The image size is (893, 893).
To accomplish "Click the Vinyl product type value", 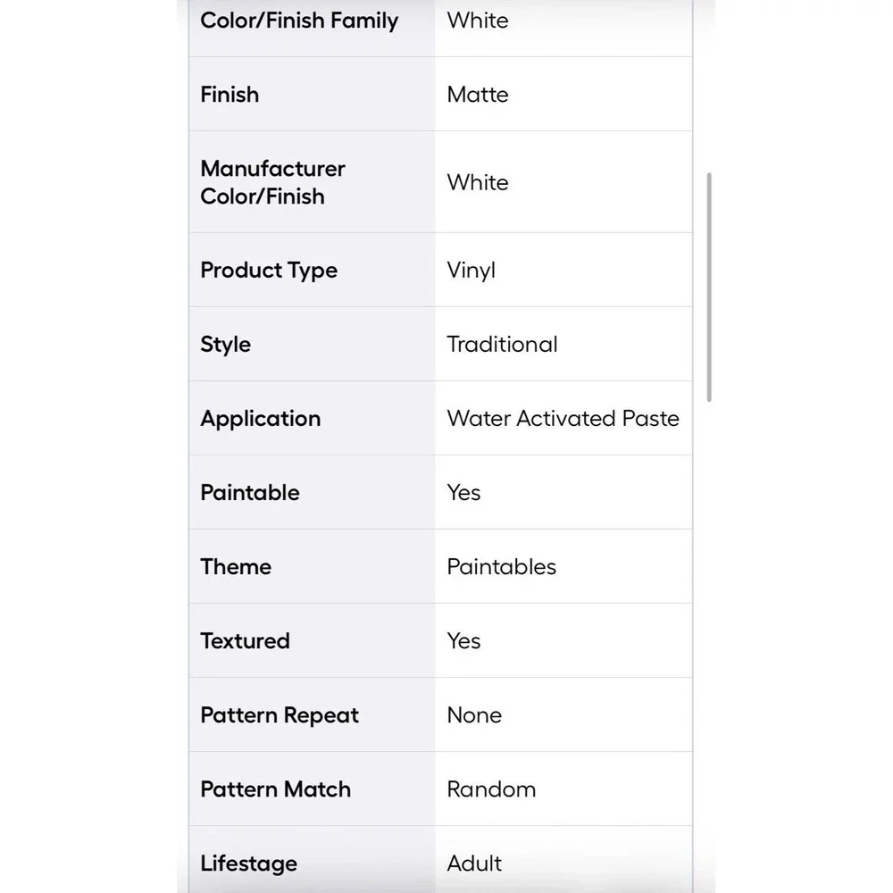I will click(x=471, y=271).
